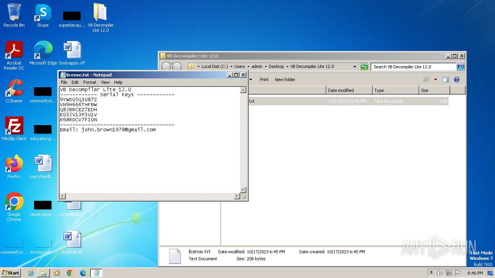
Task: Expand the view options dropdown arrow
Action: pyautogui.click(x=435, y=80)
